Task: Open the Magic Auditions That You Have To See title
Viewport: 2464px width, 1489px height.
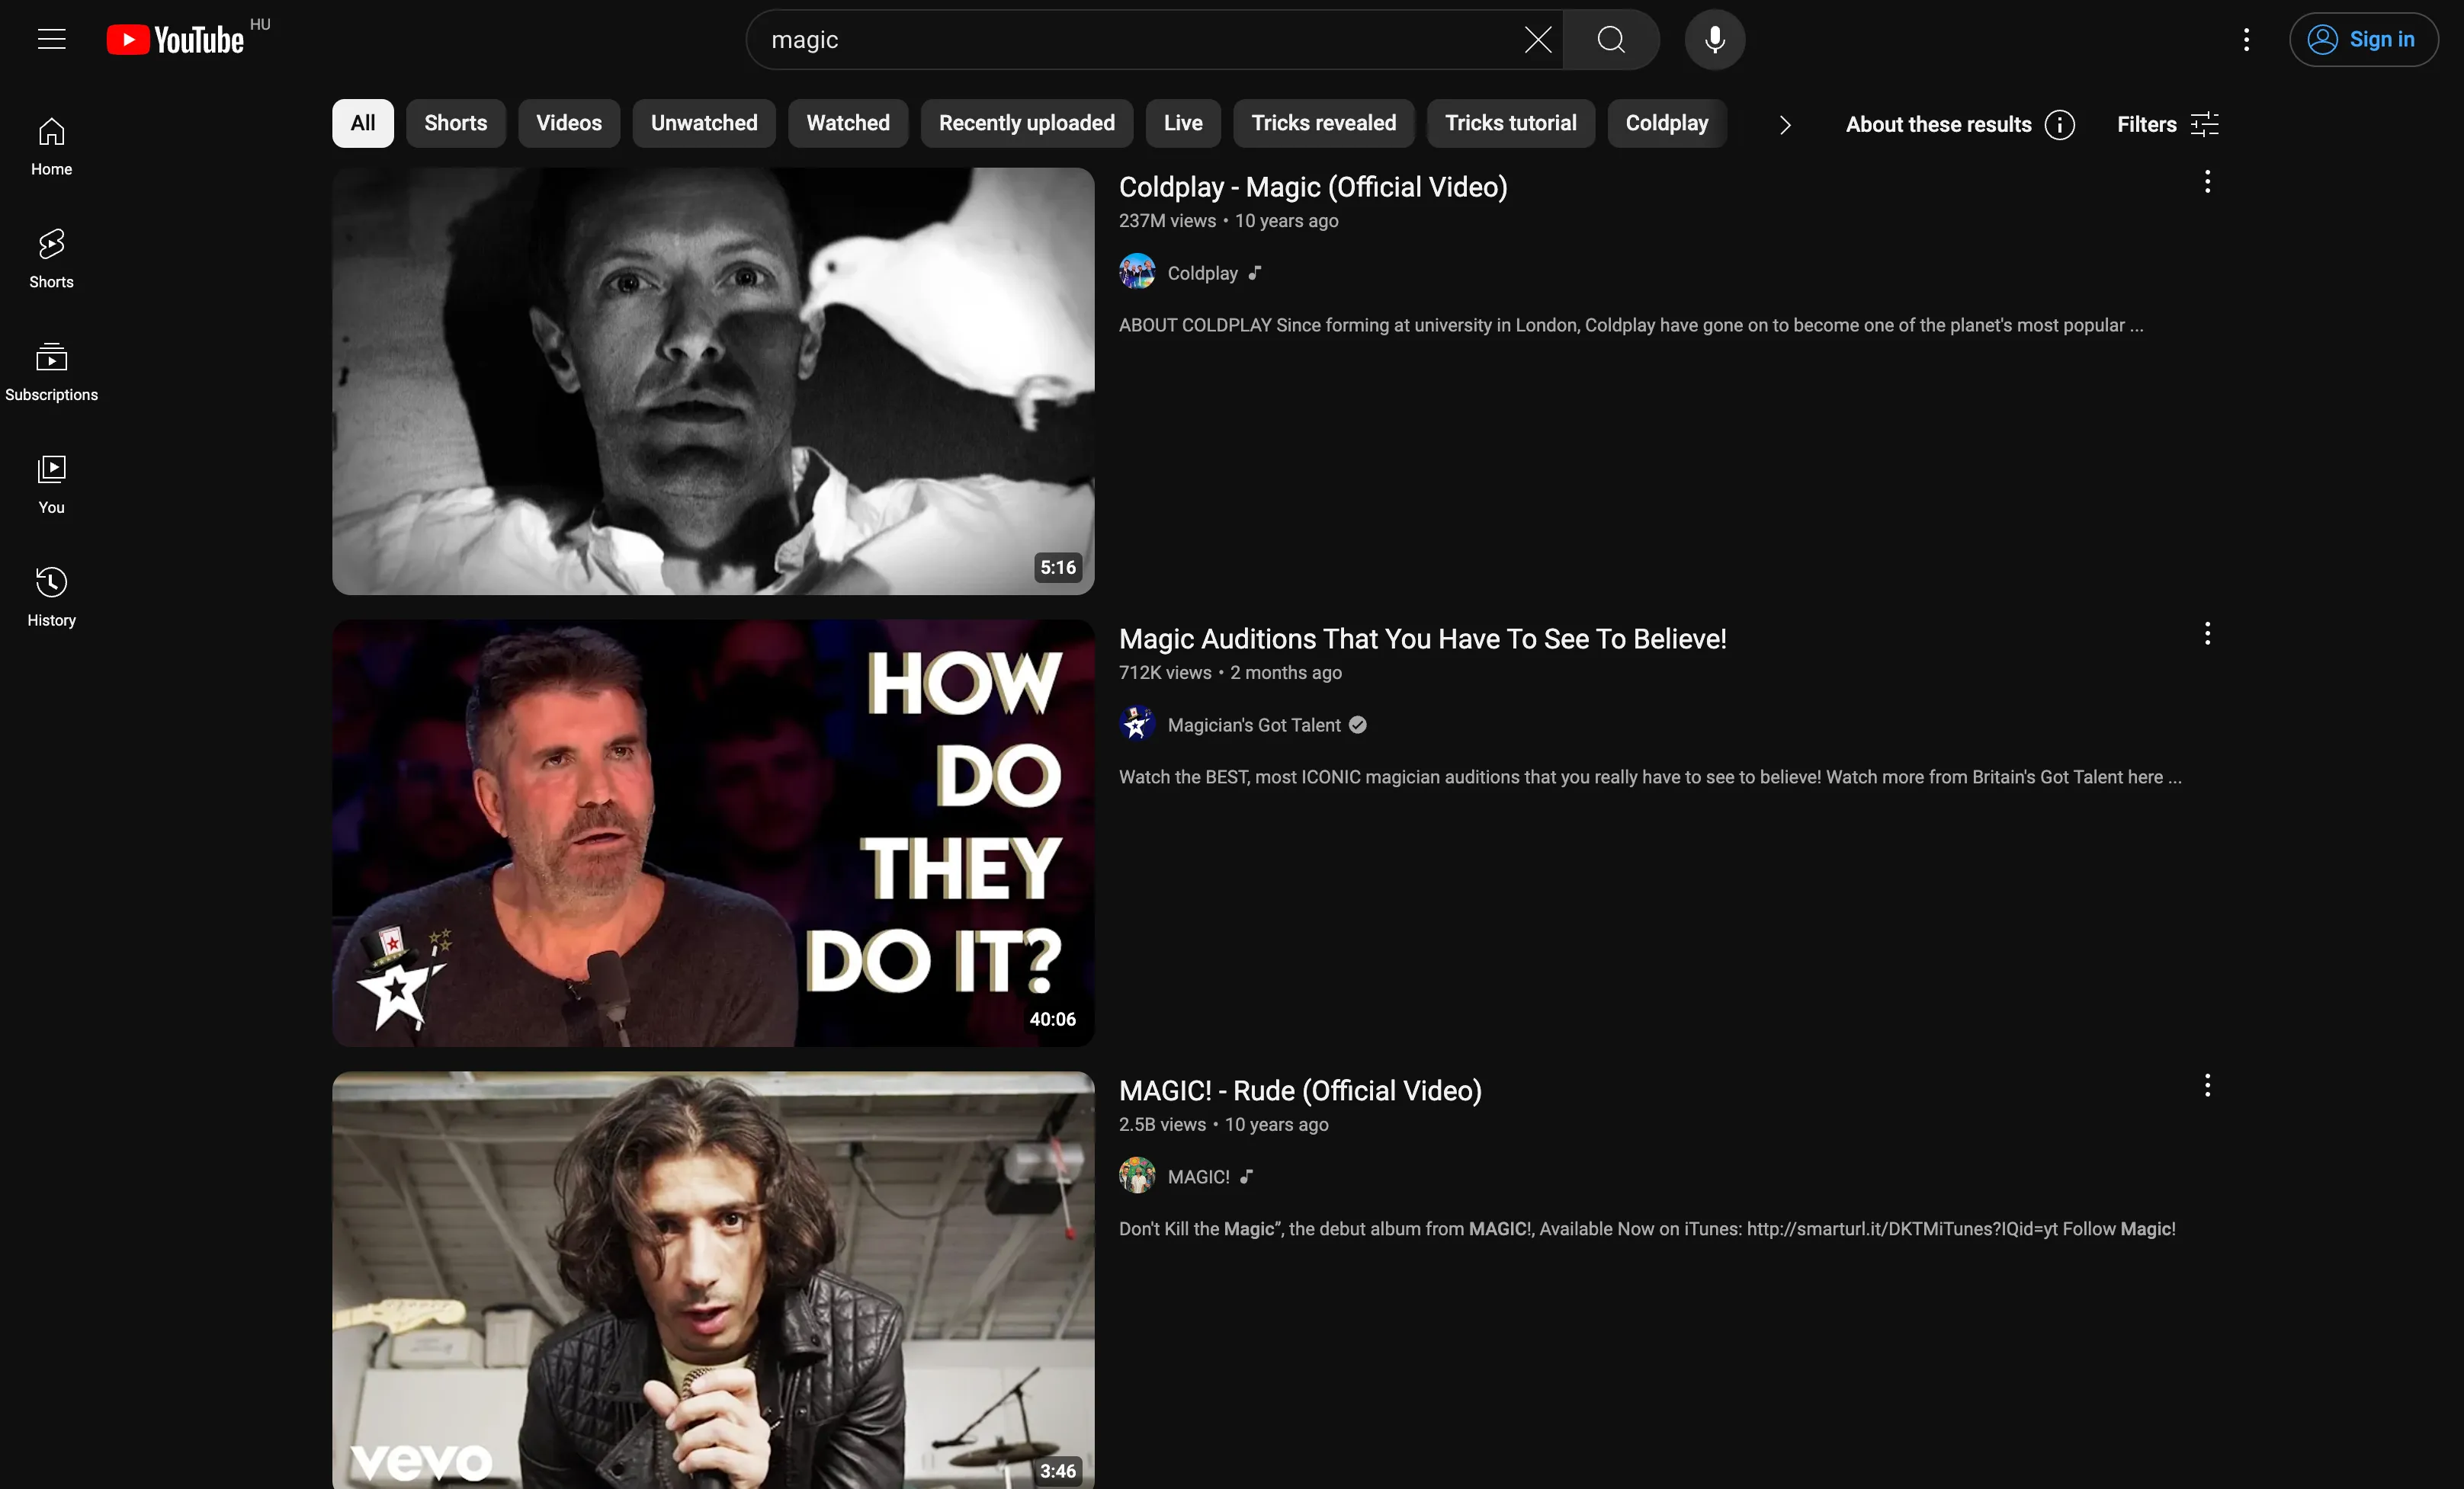Action: click(x=1422, y=639)
